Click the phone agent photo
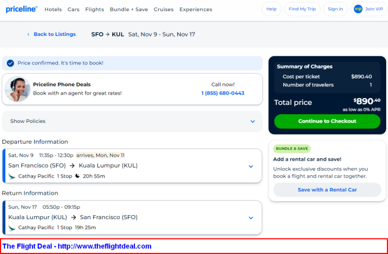The width and height of the screenshot is (388, 254). pos(17,89)
